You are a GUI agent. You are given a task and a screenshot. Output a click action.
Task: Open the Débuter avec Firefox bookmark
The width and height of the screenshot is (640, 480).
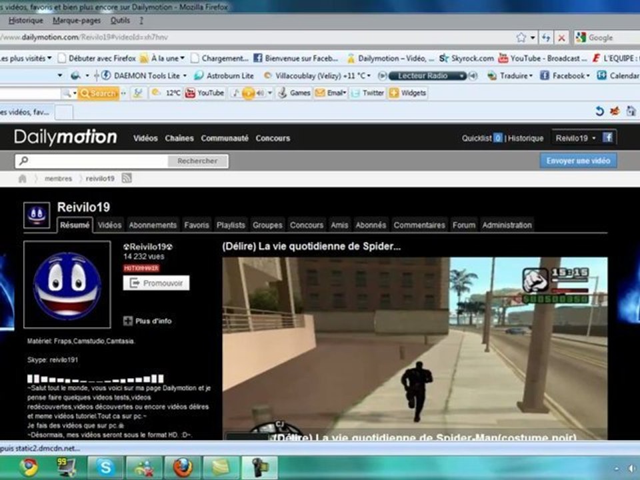tap(97, 59)
